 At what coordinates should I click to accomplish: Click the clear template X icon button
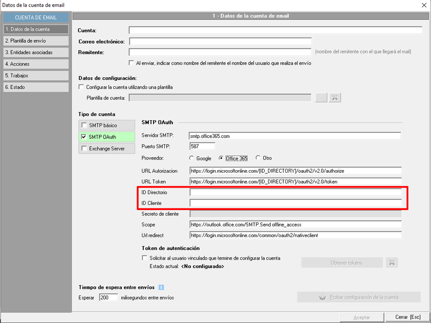point(335,98)
